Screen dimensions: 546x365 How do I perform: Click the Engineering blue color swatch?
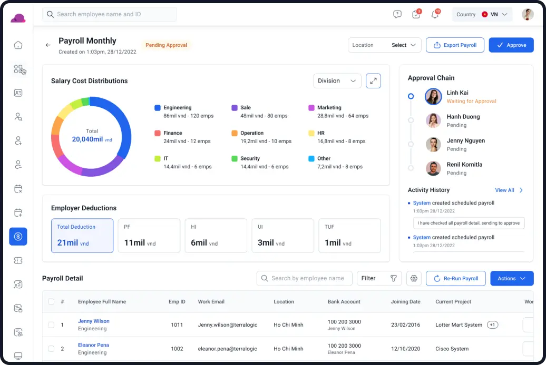point(158,108)
